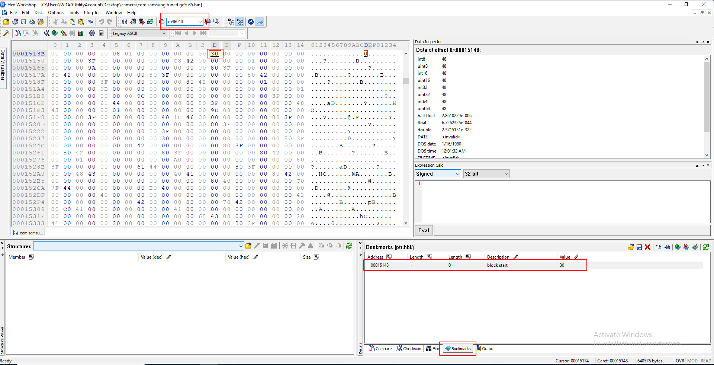Select the com.samsu... document tab

[28, 233]
